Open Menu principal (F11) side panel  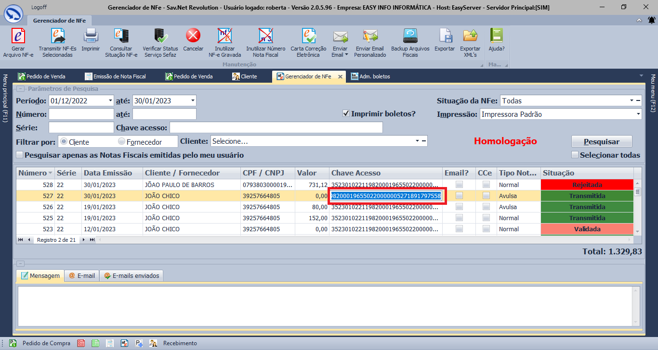click(5, 99)
